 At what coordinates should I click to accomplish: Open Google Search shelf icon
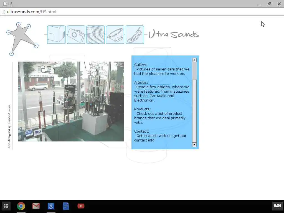[x=51, y=206]
